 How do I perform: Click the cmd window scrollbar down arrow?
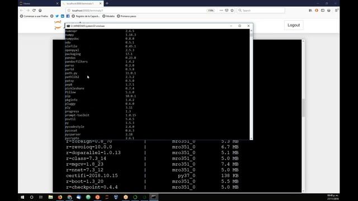point(251,138)
